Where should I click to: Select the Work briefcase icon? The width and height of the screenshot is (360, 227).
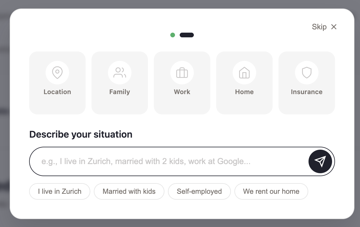coord(182,73)
